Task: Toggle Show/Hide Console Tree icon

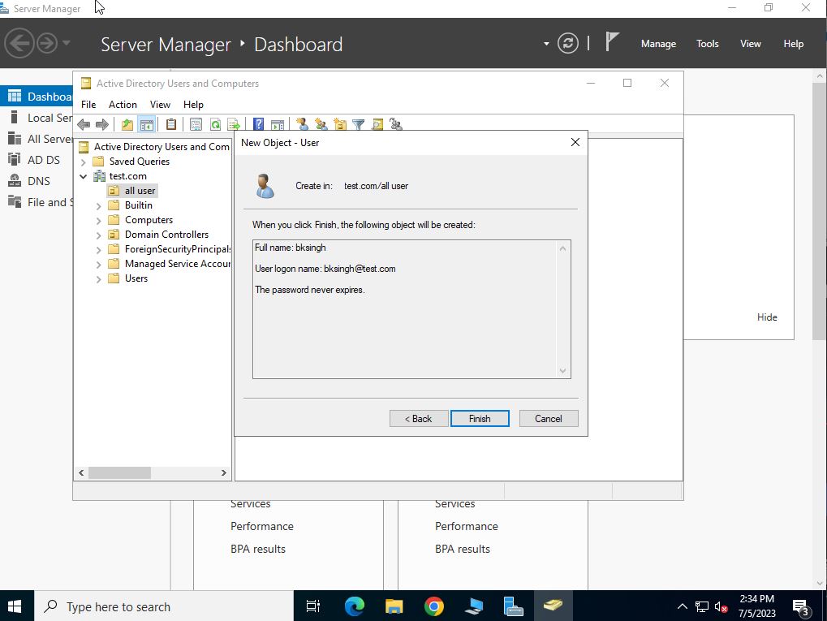Action: tap(146, 124)
